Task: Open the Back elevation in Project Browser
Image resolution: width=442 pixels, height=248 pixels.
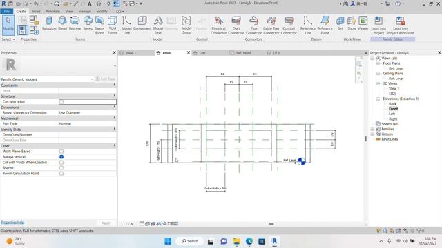Action: coord(392,104)
